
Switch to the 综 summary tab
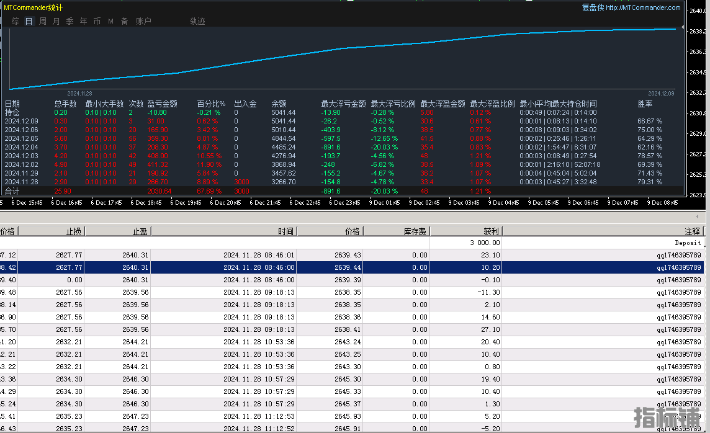click(x=16, y=21)
